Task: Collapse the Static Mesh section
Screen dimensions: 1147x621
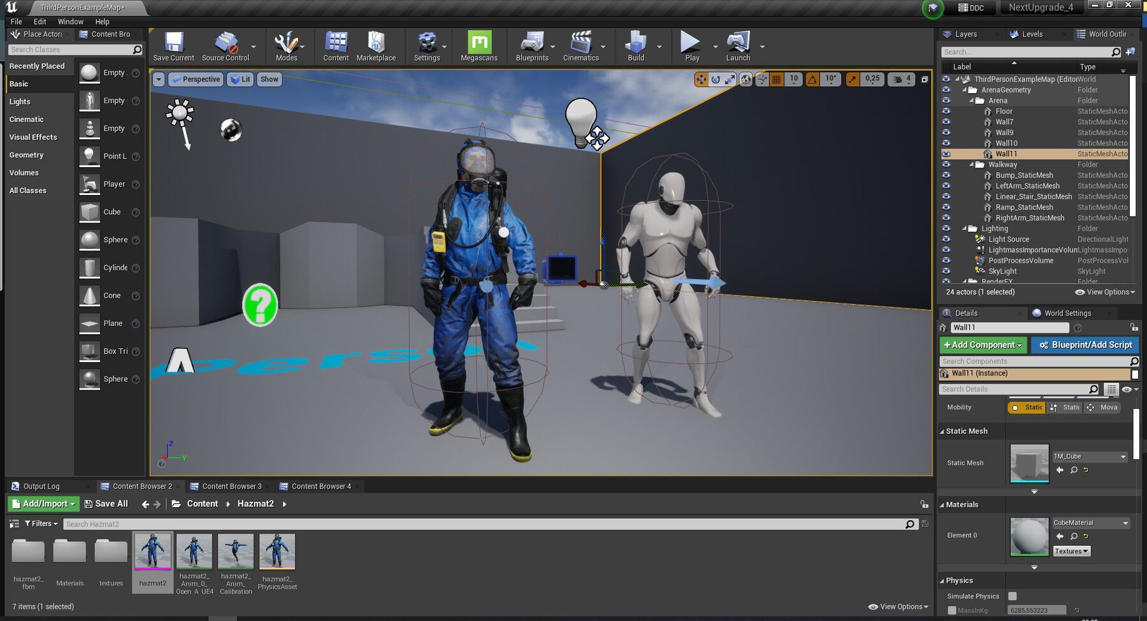Action: coord(942,431)
